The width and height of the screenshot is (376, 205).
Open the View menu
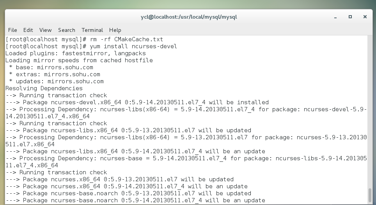(45, 30)
